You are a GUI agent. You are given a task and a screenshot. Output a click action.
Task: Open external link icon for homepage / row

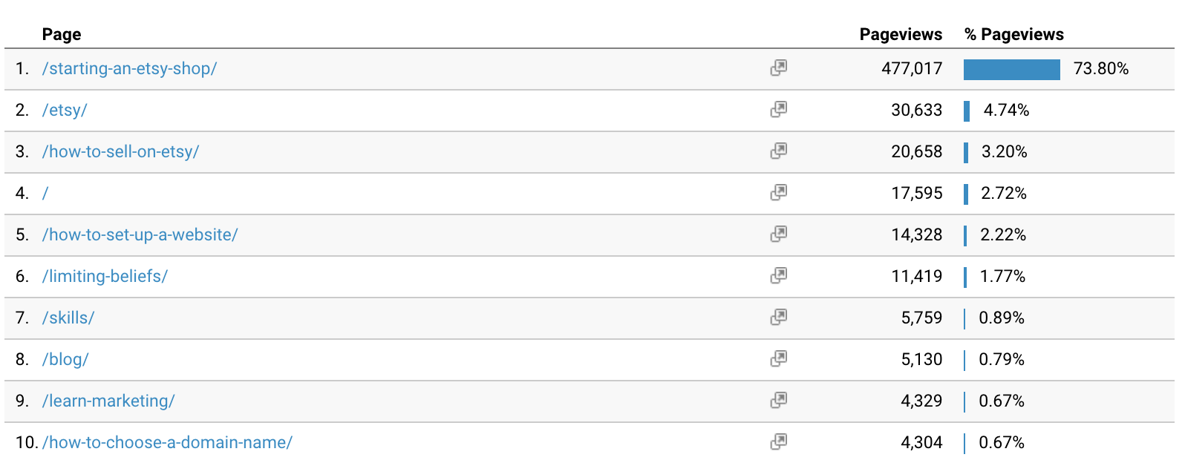(778, 192)
